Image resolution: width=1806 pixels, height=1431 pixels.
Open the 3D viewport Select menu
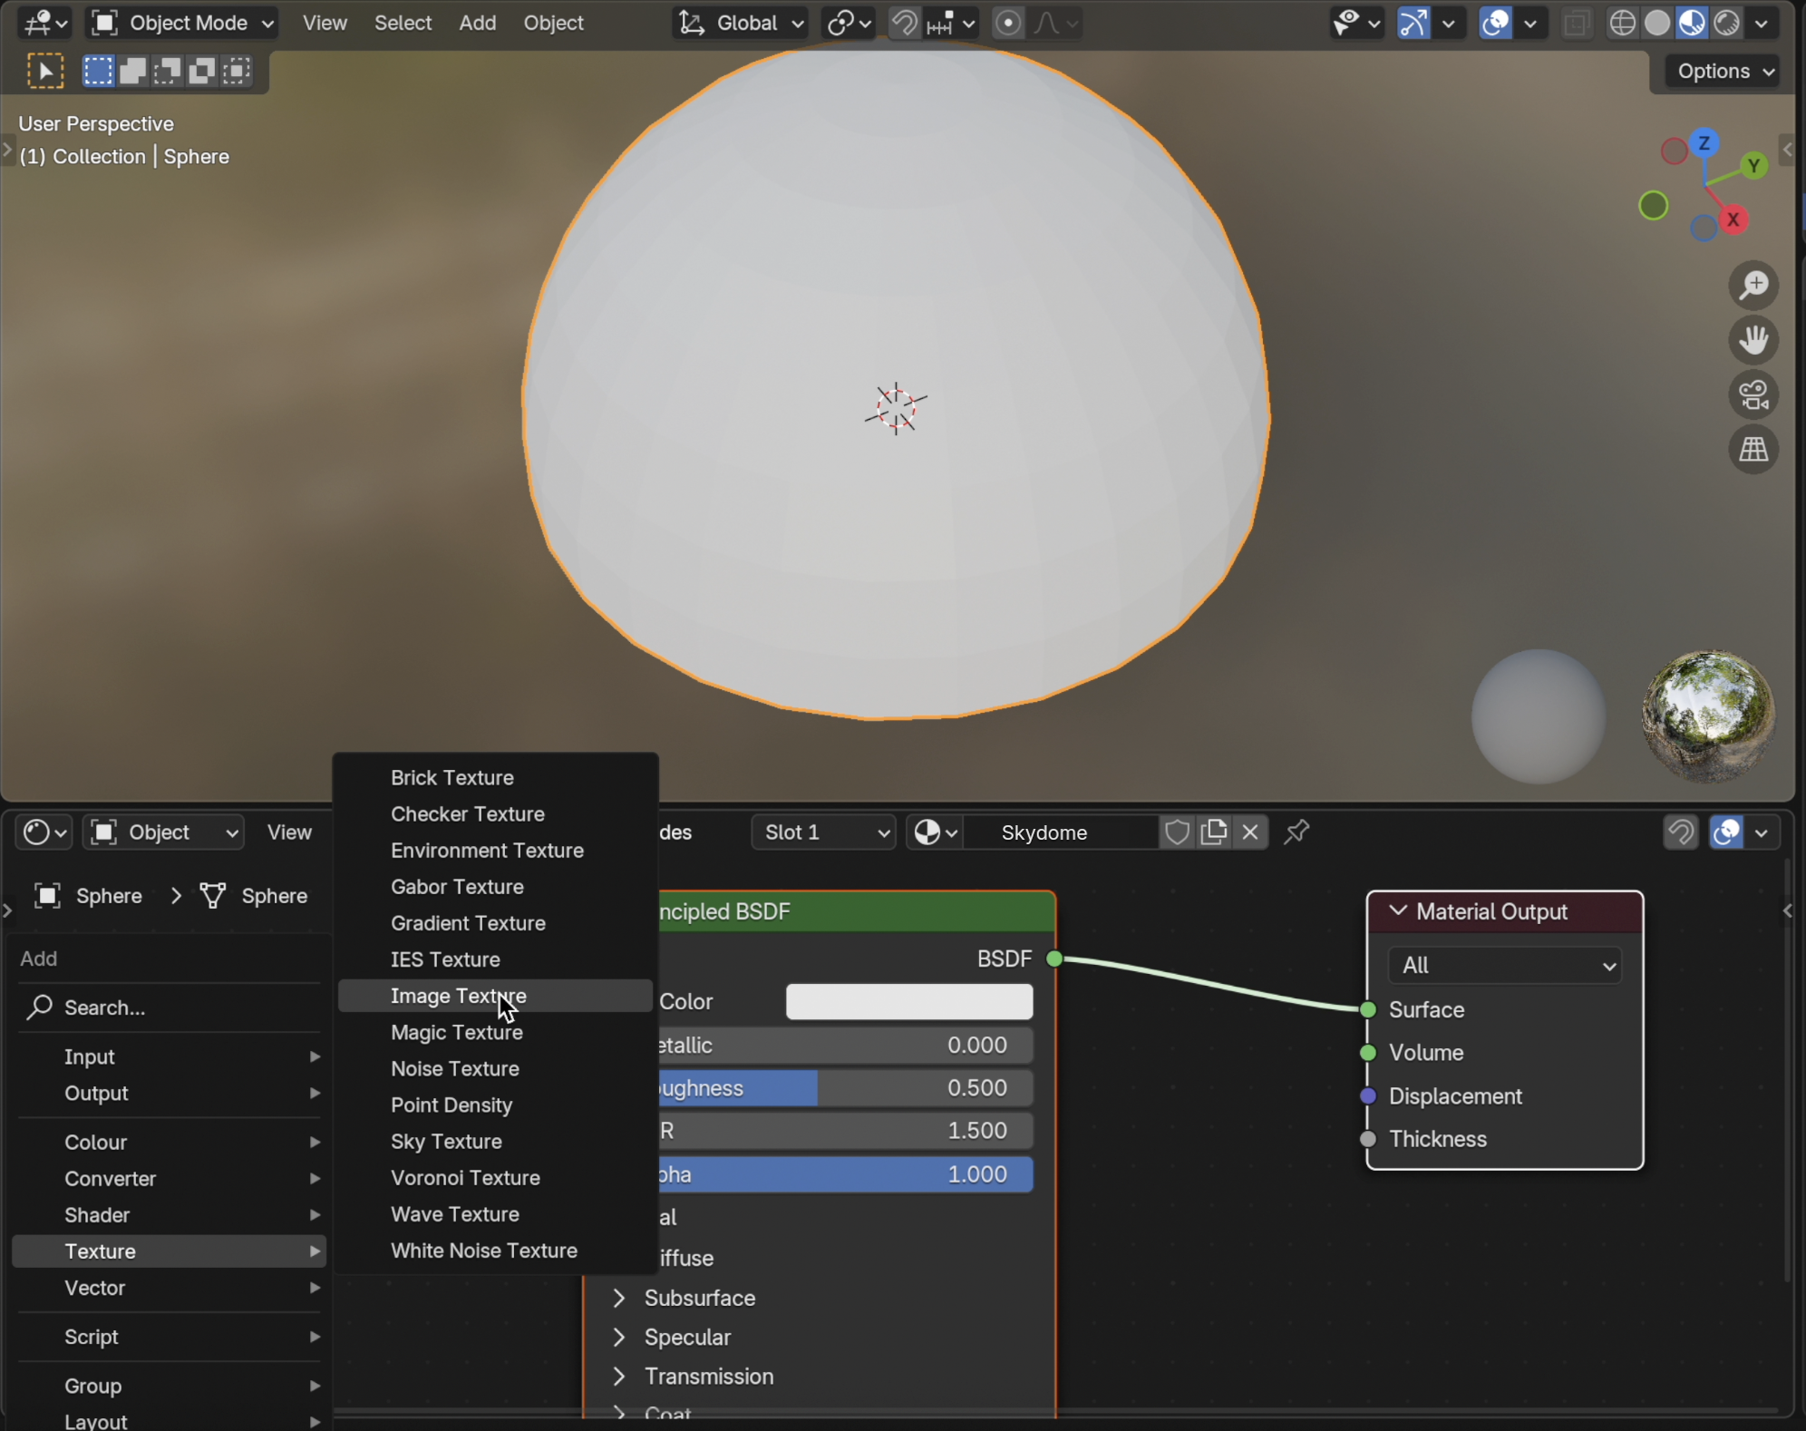(x=403, y=23)
